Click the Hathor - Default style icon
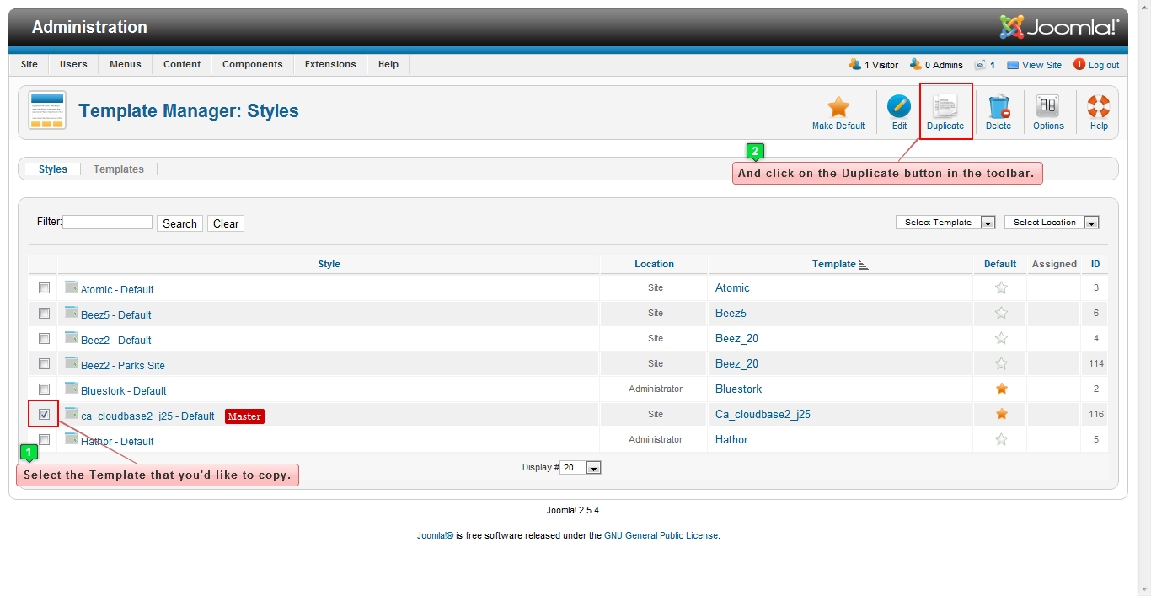The image size is (1151, 596). pos(72,439)
